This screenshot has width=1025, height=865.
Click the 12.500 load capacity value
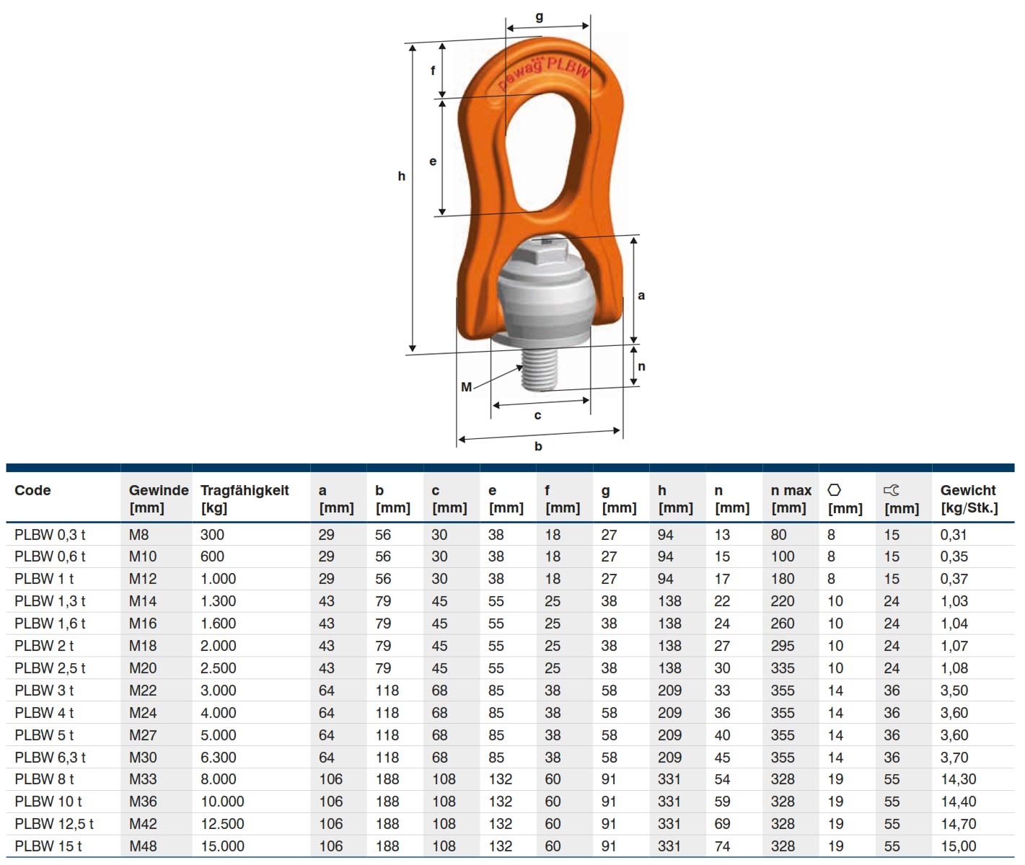click(222, 824)
